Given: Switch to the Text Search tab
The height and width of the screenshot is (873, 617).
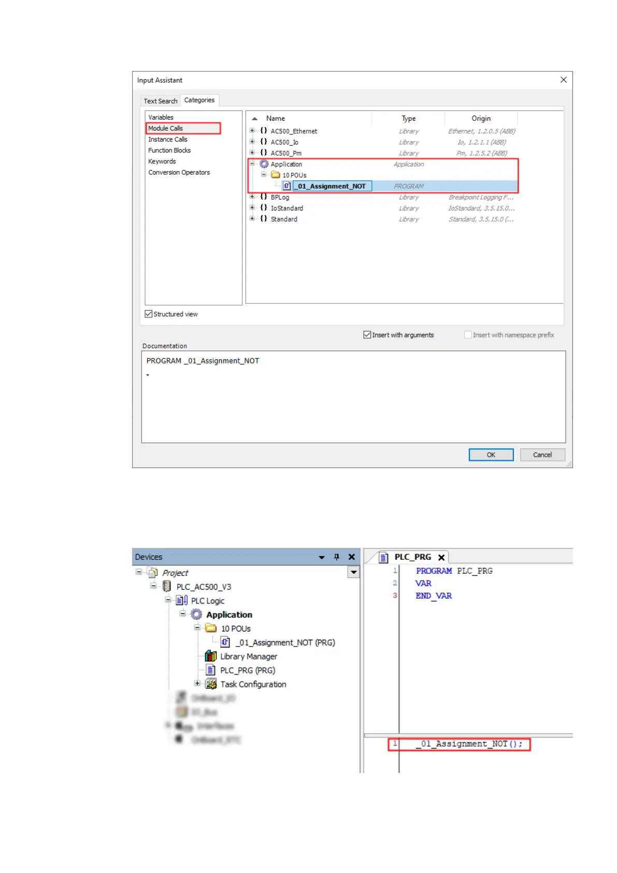Looking at the screenshot, I should click(x=161, y=101).
